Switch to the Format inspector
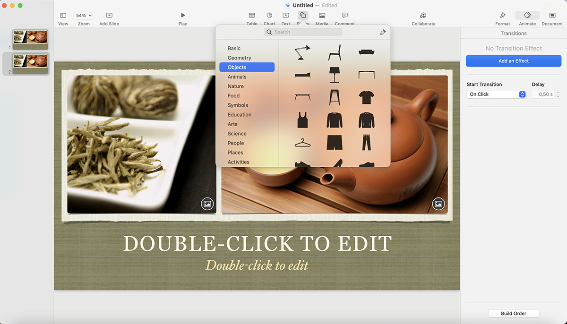567x324 pixels. pos(502,18)
